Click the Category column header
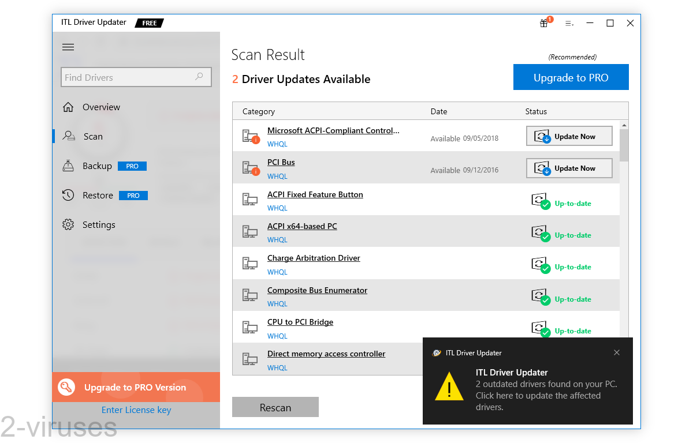Image resolution: width=693 pixels, height=443 pixels. tap(259, 111)
